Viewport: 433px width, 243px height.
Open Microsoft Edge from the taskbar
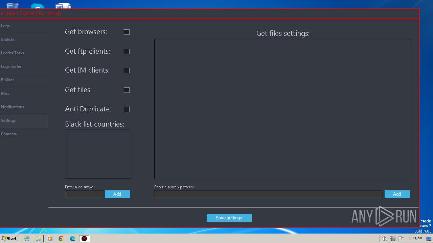coord(73,239)
